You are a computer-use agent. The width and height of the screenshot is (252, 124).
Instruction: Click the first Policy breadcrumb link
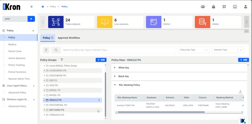tap(53, 7)
